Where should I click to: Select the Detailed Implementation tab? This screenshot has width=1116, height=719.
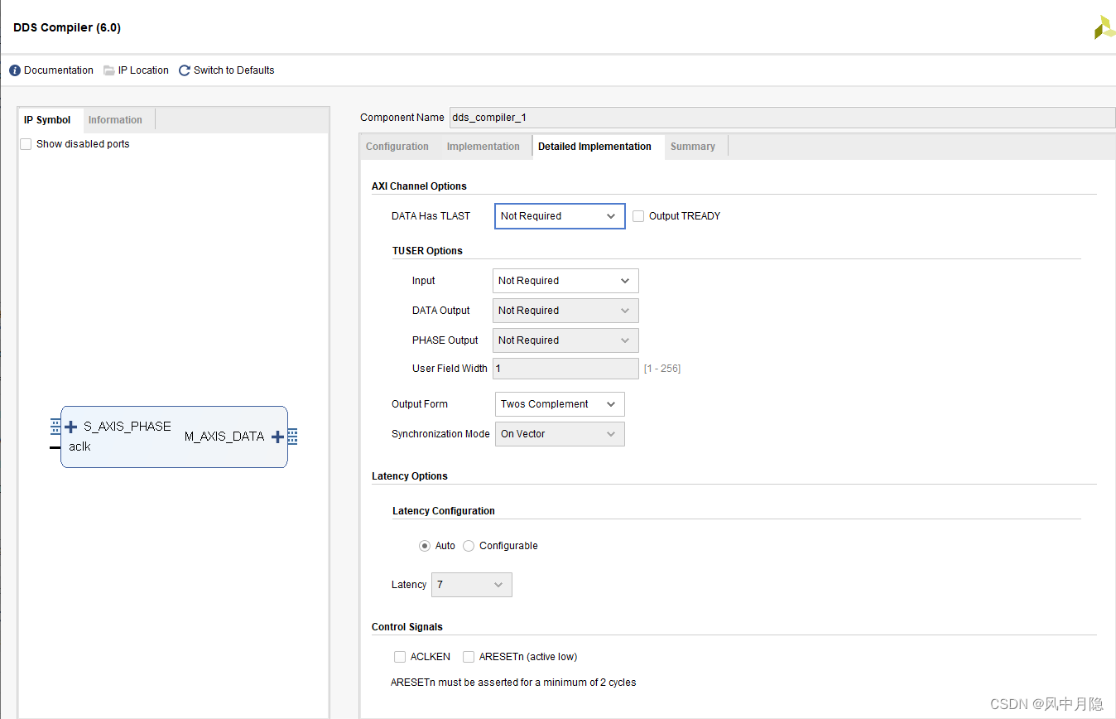click(x=595, y=147)
